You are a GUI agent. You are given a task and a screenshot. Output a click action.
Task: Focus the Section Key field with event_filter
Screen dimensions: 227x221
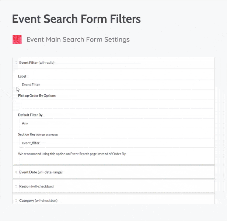coord(116,143)
